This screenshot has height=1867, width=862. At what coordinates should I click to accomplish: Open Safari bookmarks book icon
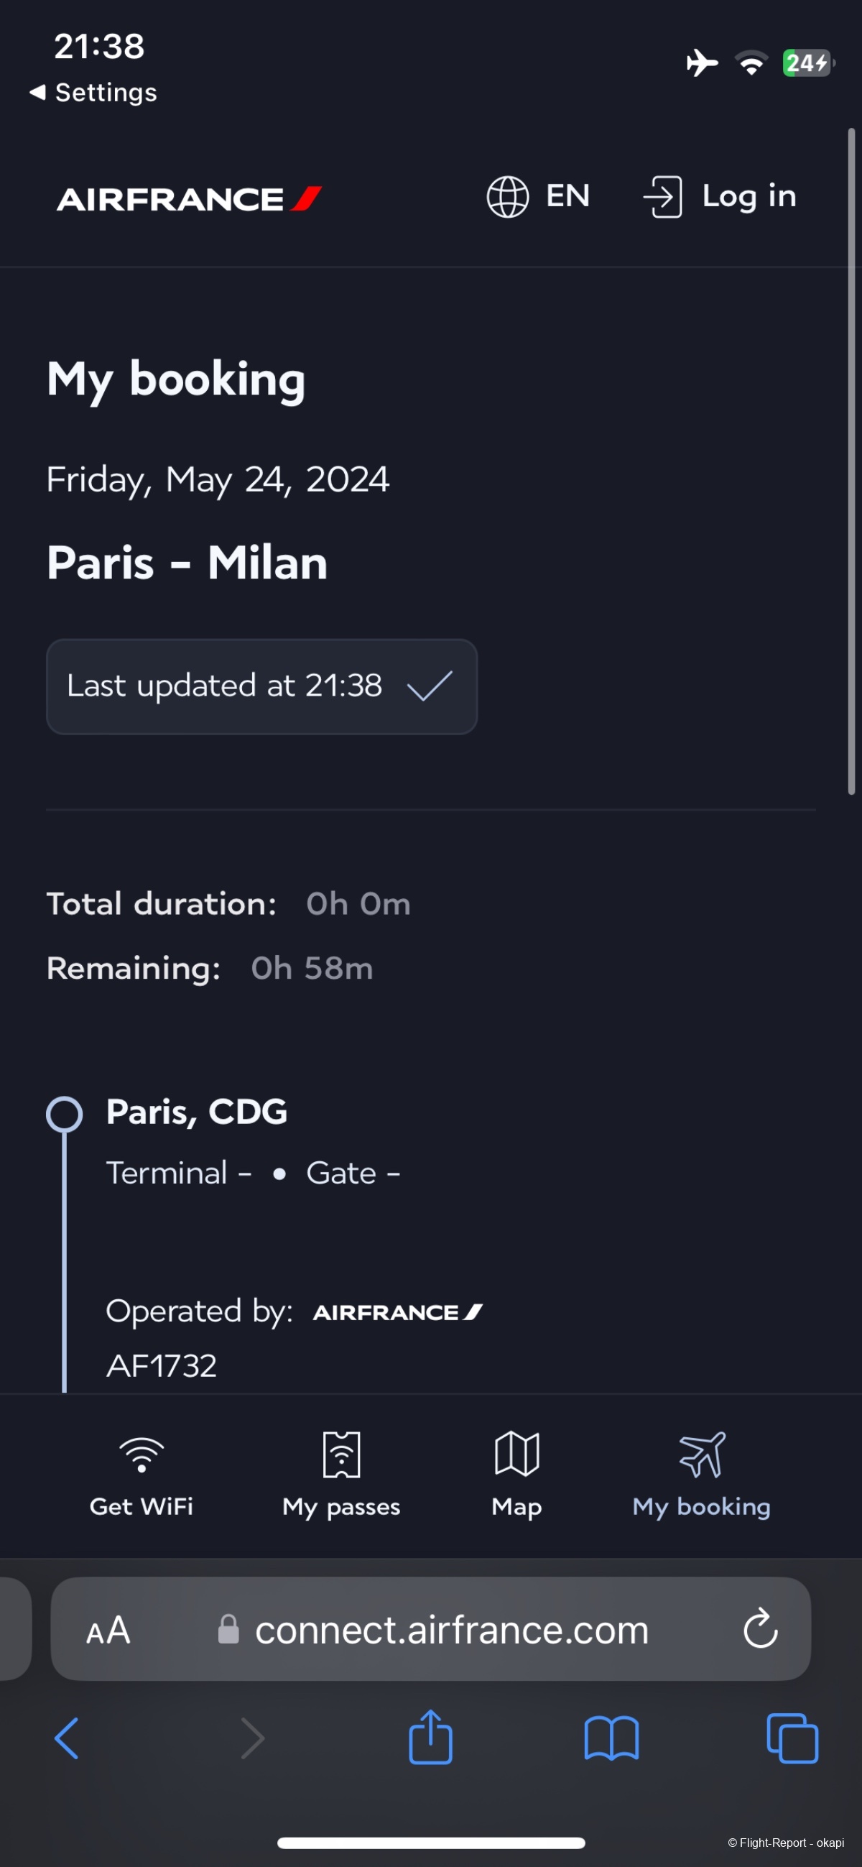click(x=611, y=1738)
